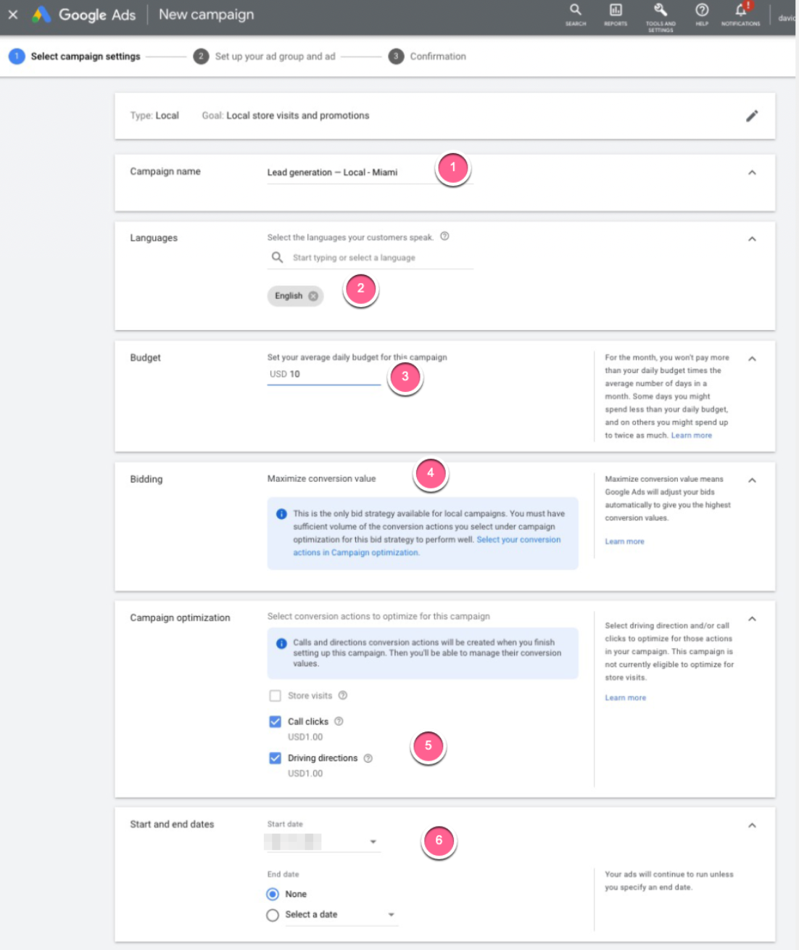Collapse the Budget section

752,359
